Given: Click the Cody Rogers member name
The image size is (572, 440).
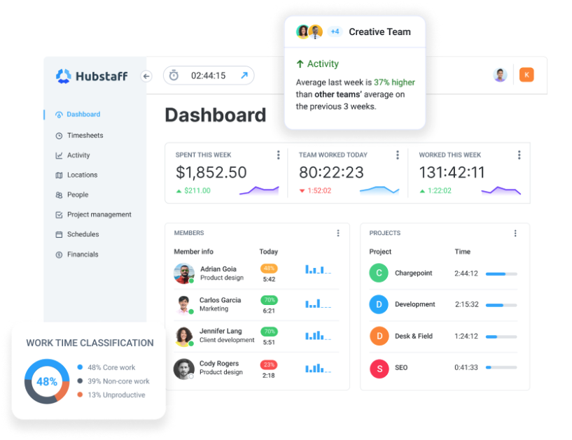Looking at the screenshot, I should [x=219, y=364].
